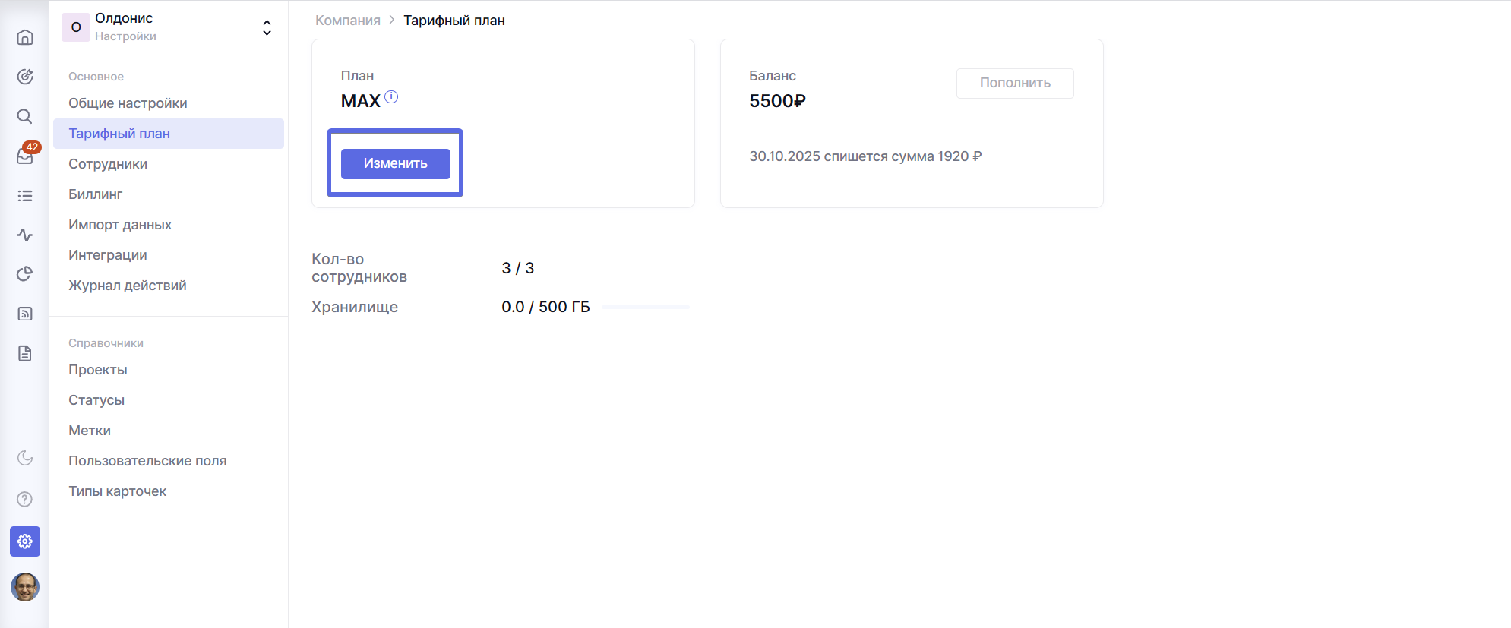Expand the Олдонис company switcher
This screenshot has width=1511, height=628.
(267, 27)
